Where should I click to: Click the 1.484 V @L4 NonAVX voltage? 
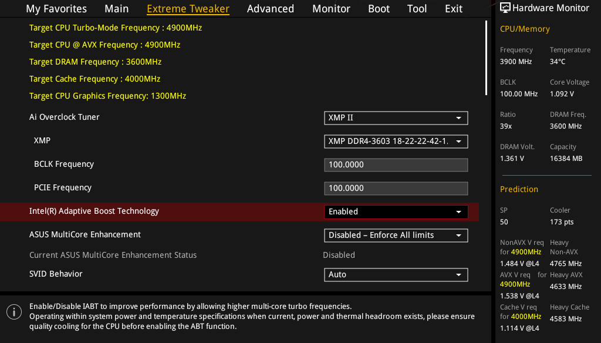tap(519, 264)
